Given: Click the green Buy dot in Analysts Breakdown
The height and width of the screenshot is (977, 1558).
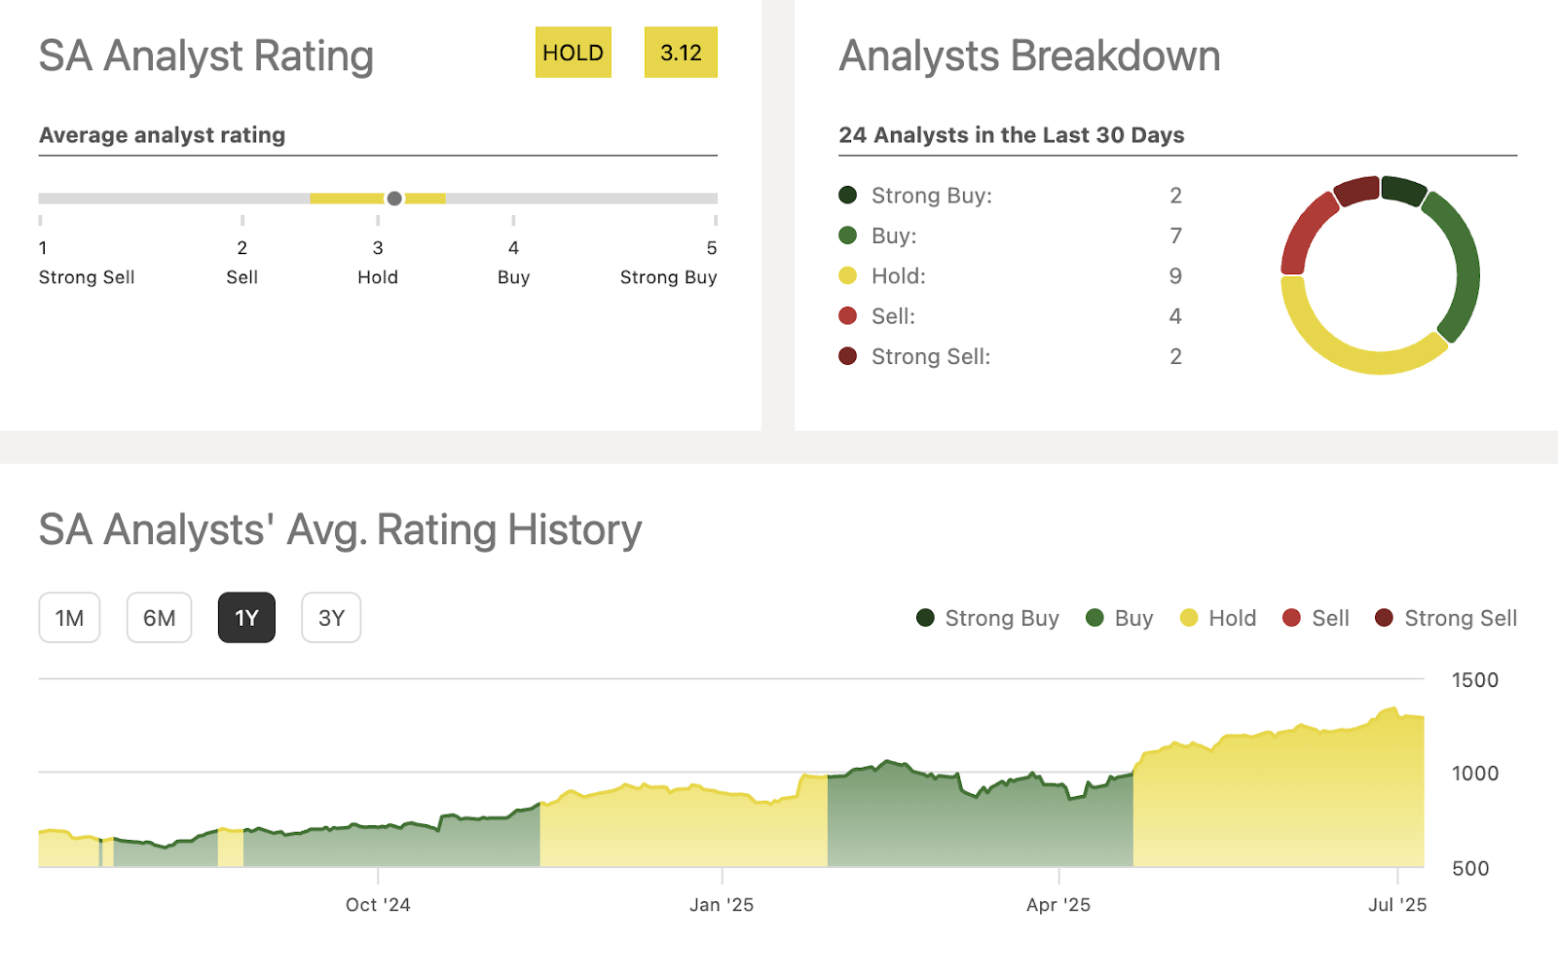Looking at the screenshot, I should (x=846, y=235).
